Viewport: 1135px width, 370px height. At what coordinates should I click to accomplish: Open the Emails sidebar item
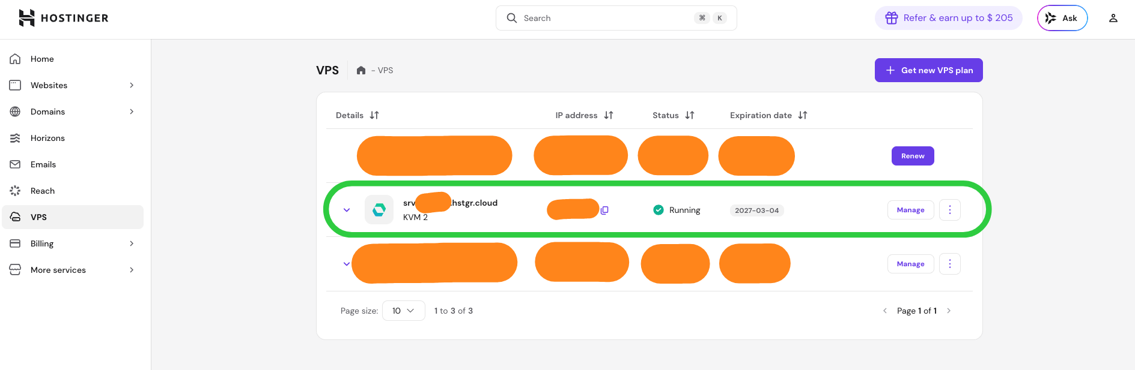coord(73,164)
